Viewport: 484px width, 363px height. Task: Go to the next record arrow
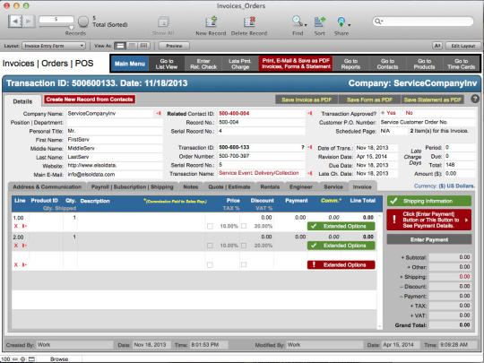[x=28, y=21]
